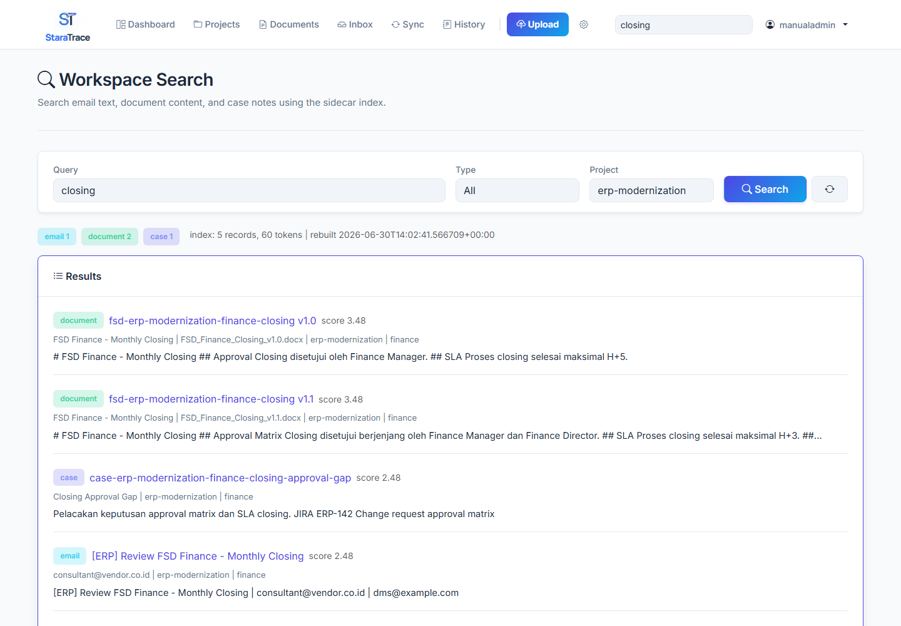Click the document tag on the v1.1 result
This screenshot has width=901, height=626.
point(78,399)
